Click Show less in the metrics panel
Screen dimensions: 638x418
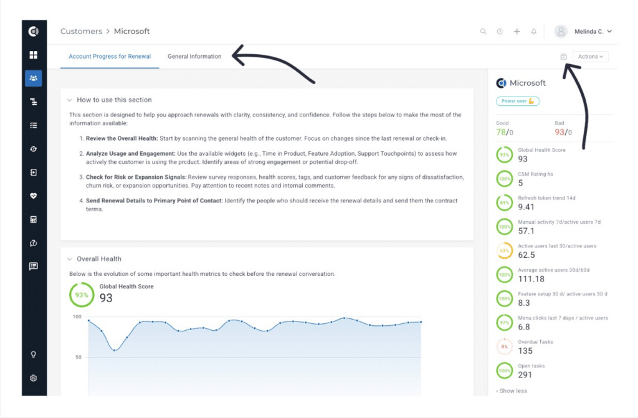pos(511,391)
